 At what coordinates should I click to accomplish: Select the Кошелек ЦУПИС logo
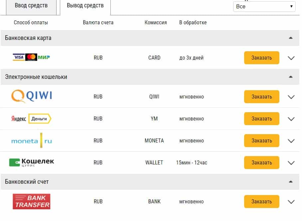point(32,162)
